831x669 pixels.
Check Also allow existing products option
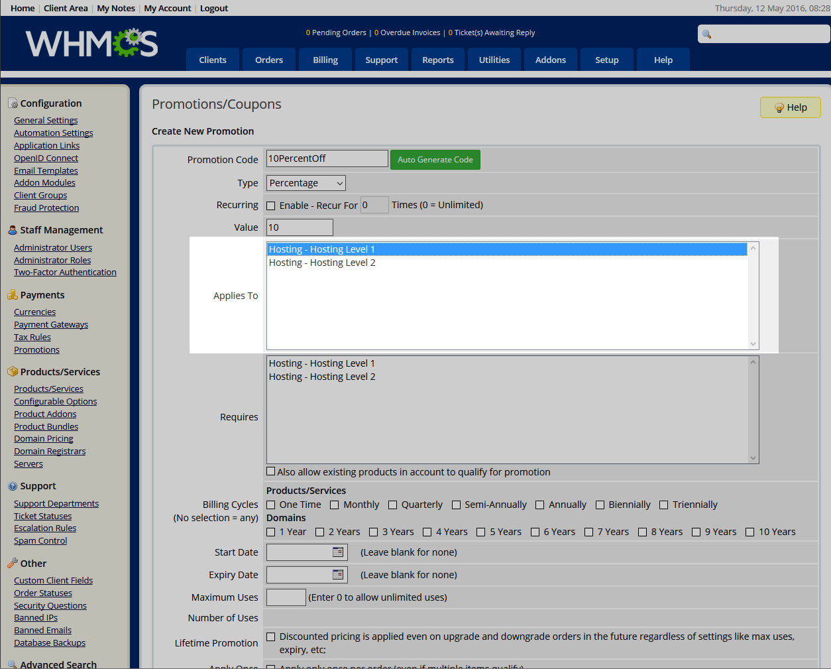(x=270, y=471)
